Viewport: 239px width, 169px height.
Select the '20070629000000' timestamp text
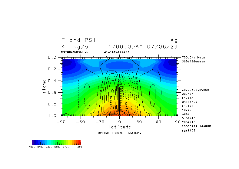(x=193, y=90)
